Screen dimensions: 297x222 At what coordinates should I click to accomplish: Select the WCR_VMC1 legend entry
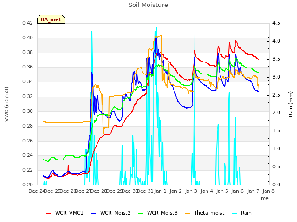pyautogui.click(x=65, y=213)
